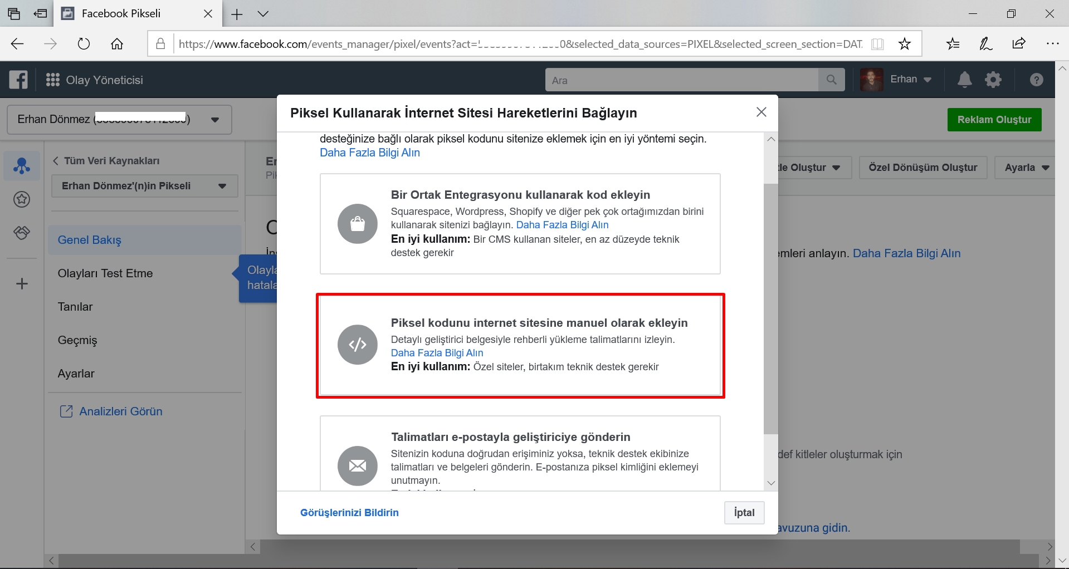Click Daha Fazla Bilgi Alın on background page
Screen dimensions: 1069x569
(x=906, y=253)
